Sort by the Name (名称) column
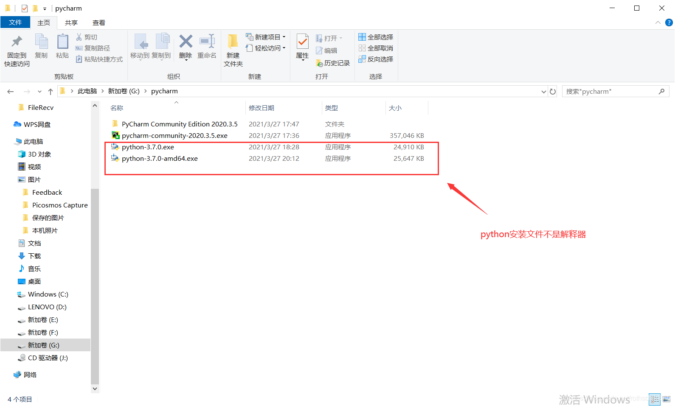This screenshot has width=675, height=406. coord(117,108)
